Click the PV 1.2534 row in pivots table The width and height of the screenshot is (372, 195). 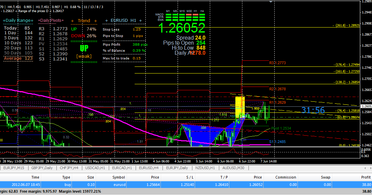pyautogui.click(x=53, y=44)
